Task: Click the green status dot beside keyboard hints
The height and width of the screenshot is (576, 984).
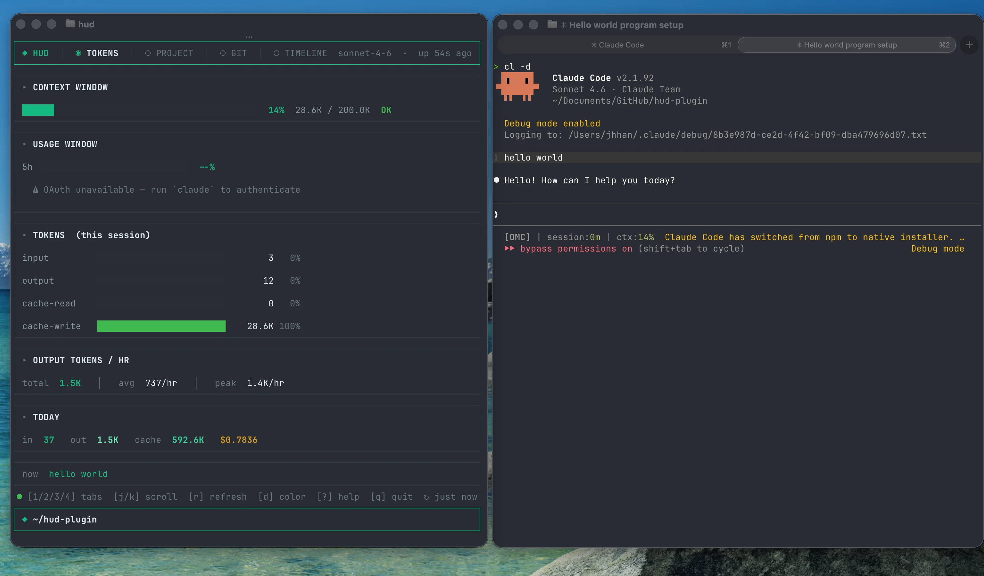Action: coord(19,497)
